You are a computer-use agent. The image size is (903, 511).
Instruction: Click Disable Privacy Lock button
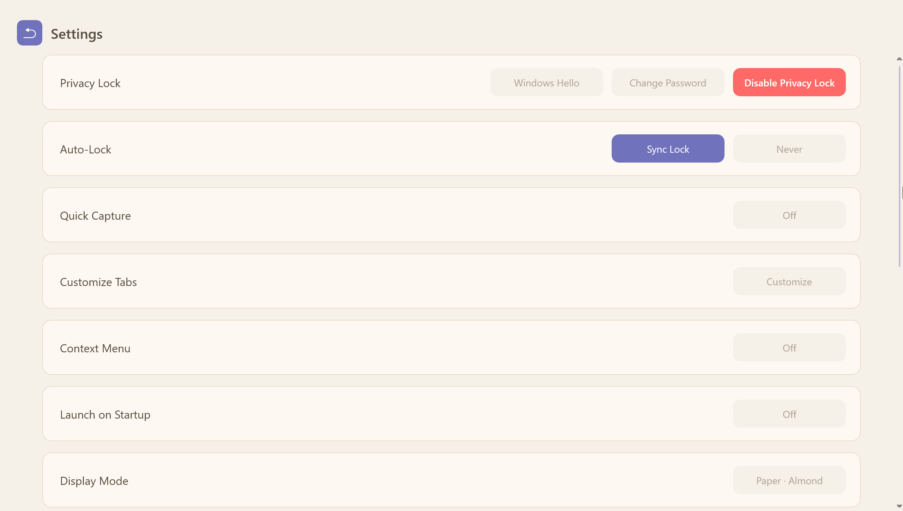click(789, 82)
